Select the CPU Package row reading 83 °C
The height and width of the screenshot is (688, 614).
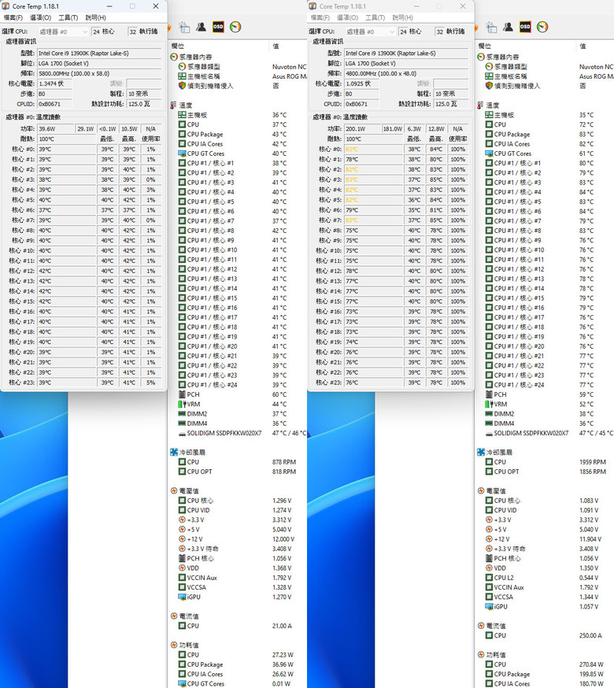[x=544, y=135]
